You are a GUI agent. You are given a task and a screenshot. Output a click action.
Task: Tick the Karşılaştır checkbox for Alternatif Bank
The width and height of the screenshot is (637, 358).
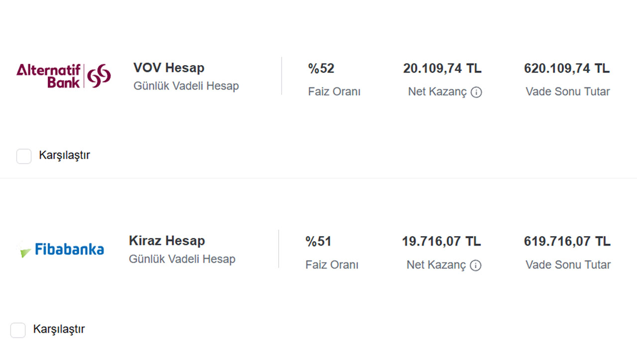point(24,156)
